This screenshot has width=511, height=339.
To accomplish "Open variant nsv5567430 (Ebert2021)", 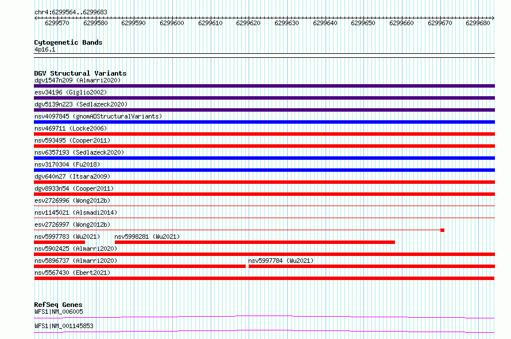I will pos(72,273).
